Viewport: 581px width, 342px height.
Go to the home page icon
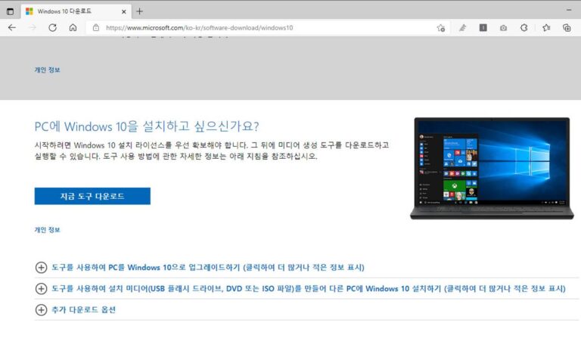click(x=73, y=28)
